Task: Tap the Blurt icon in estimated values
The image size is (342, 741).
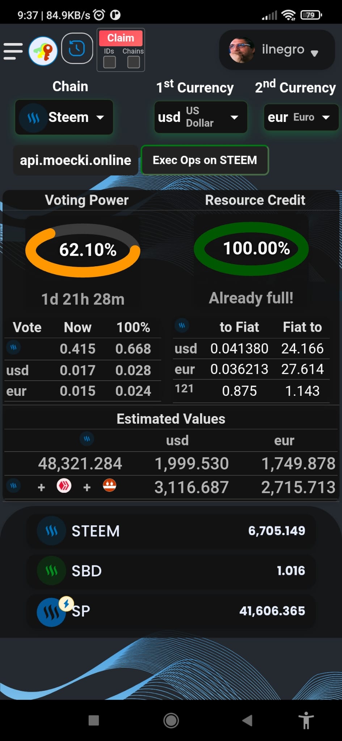Action: [109, 485]
